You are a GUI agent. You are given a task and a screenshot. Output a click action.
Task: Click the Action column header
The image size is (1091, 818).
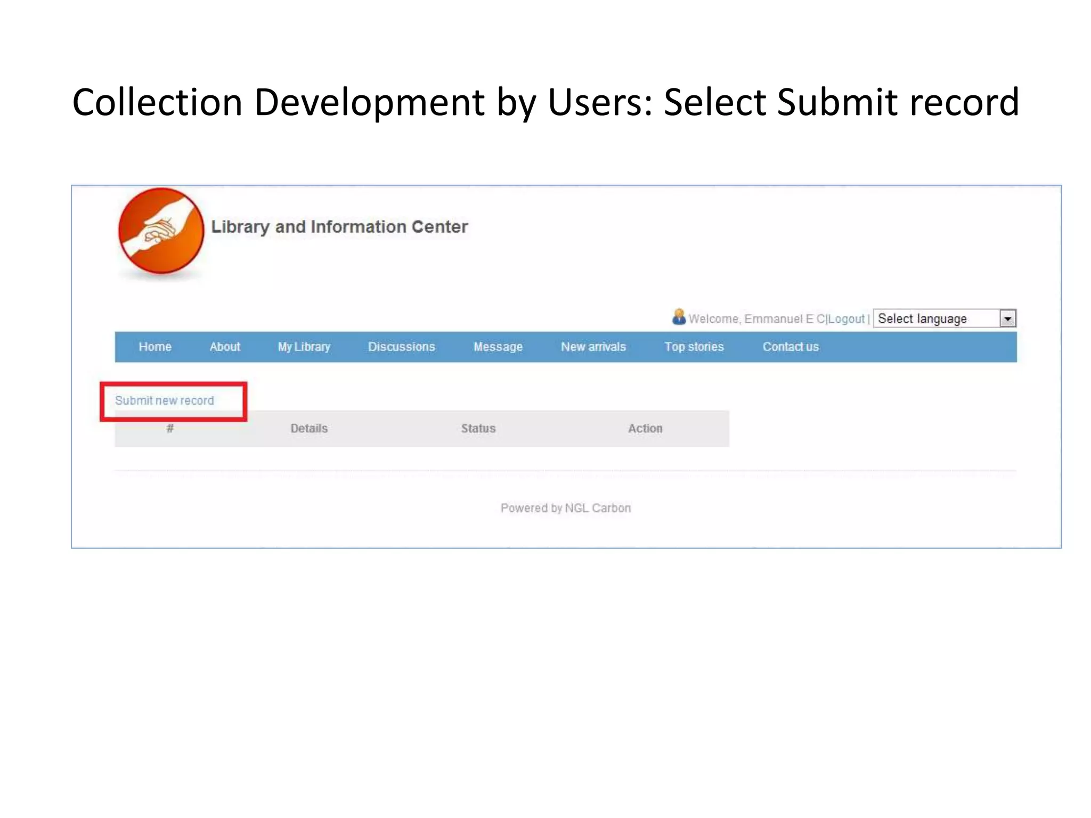point(645,428)
